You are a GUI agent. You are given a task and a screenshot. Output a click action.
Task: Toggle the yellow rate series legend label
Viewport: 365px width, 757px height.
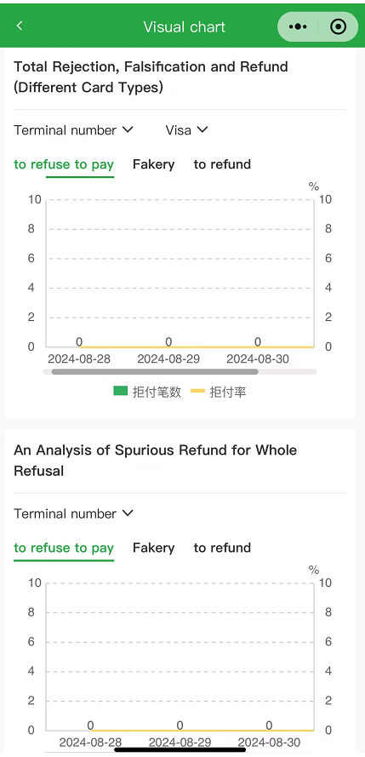click(227, 392)
